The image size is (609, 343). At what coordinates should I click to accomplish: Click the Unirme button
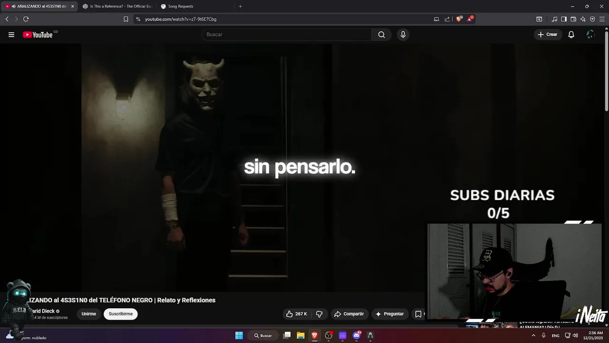(x=88, y=314)
